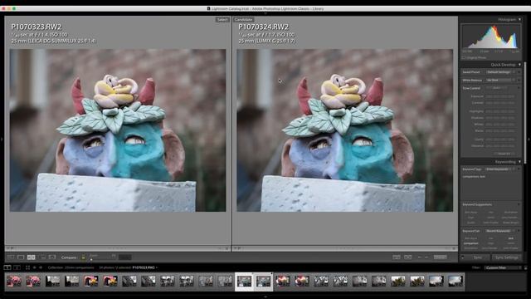Click the Select photo P1070323.RW2 preview
Image resolution: width=531 pixels, height=299 pixels.
tap(118, 130)
